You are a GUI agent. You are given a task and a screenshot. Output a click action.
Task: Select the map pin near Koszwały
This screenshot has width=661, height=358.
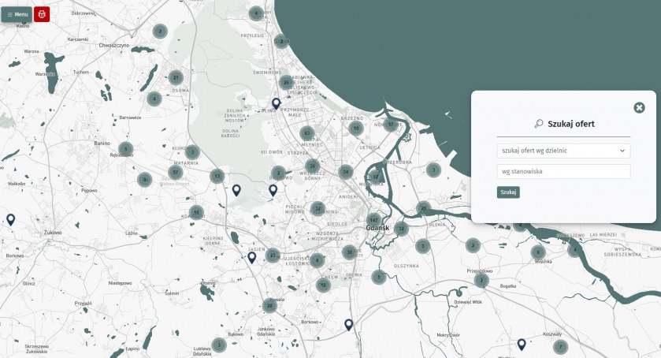pyautogui.click(x=522, y=344)
